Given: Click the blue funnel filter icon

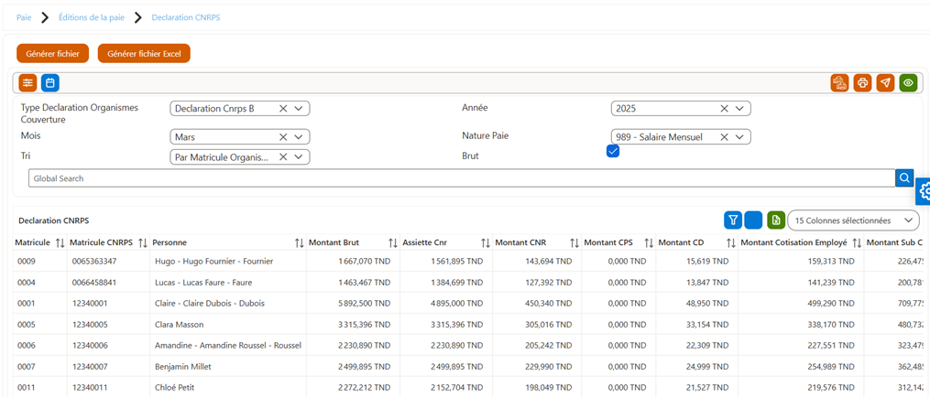Looking at the screenshot, I should point(733,220).
